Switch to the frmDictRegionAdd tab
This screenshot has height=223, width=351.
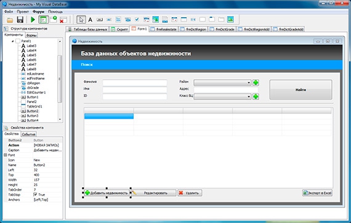point(254,29)
